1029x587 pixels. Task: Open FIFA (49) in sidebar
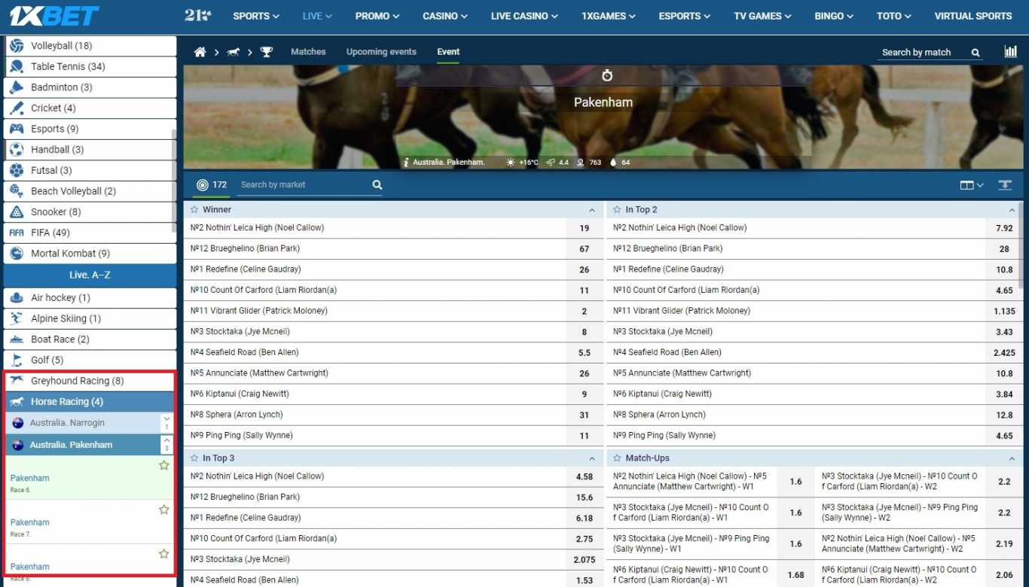click(90, 233)
